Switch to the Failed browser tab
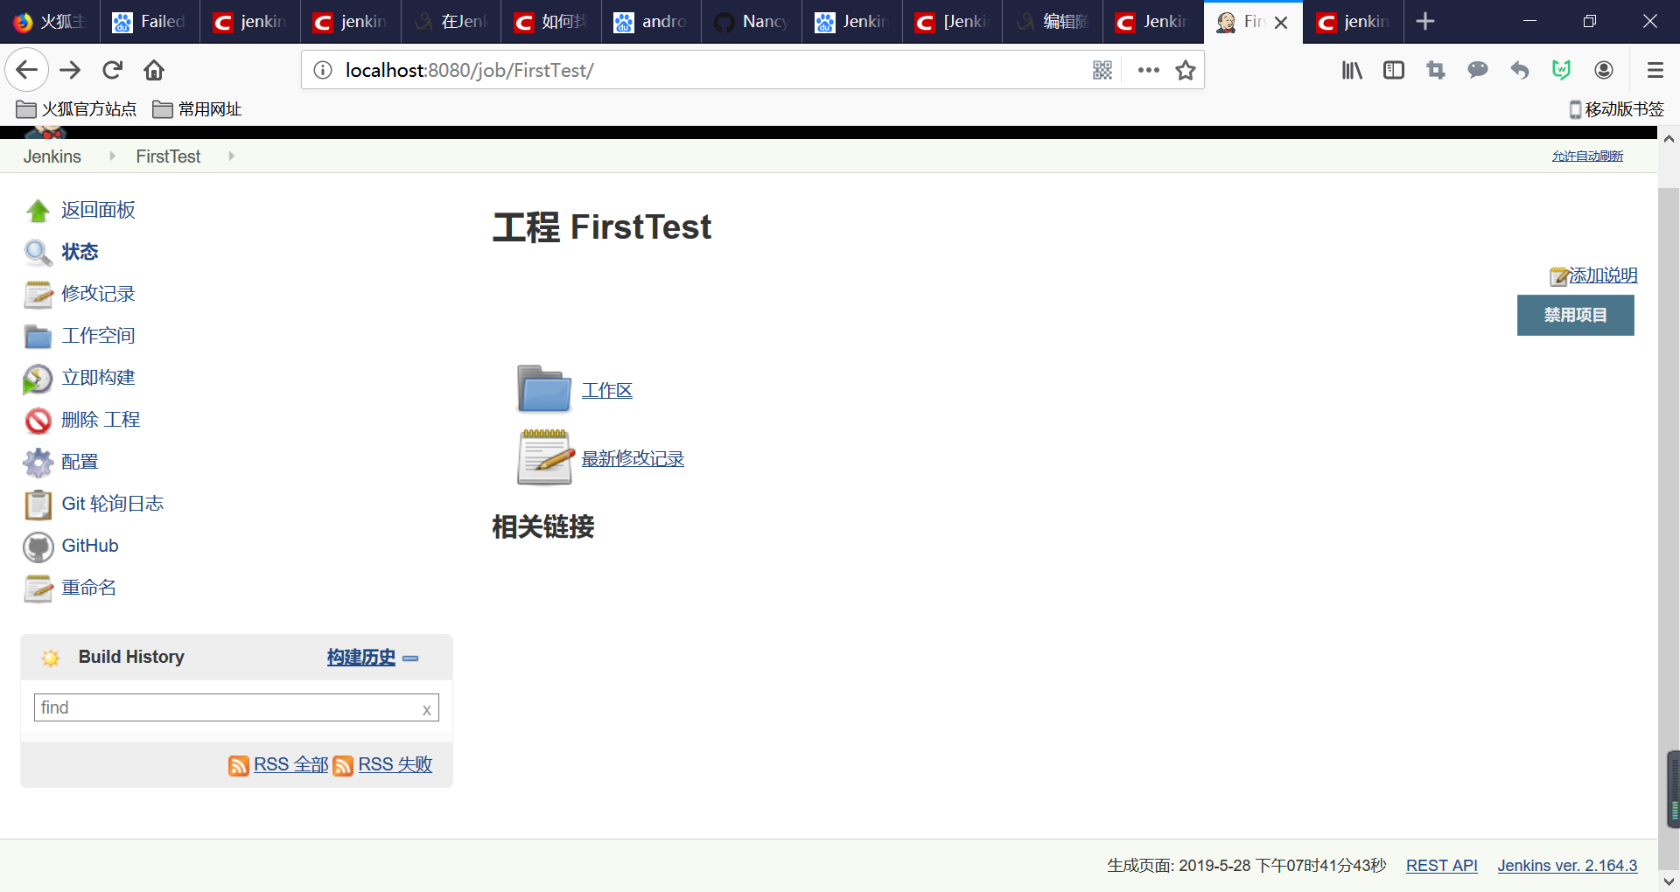1680x892 pixels. [x=150, y=22]
